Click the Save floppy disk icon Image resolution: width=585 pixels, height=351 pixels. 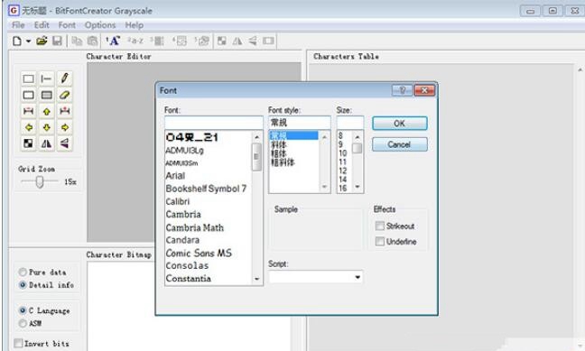(x=57, y=41)
